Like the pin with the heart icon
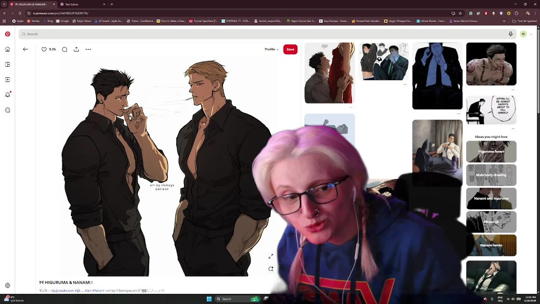 pyautogui.click(x=44, y=49)
